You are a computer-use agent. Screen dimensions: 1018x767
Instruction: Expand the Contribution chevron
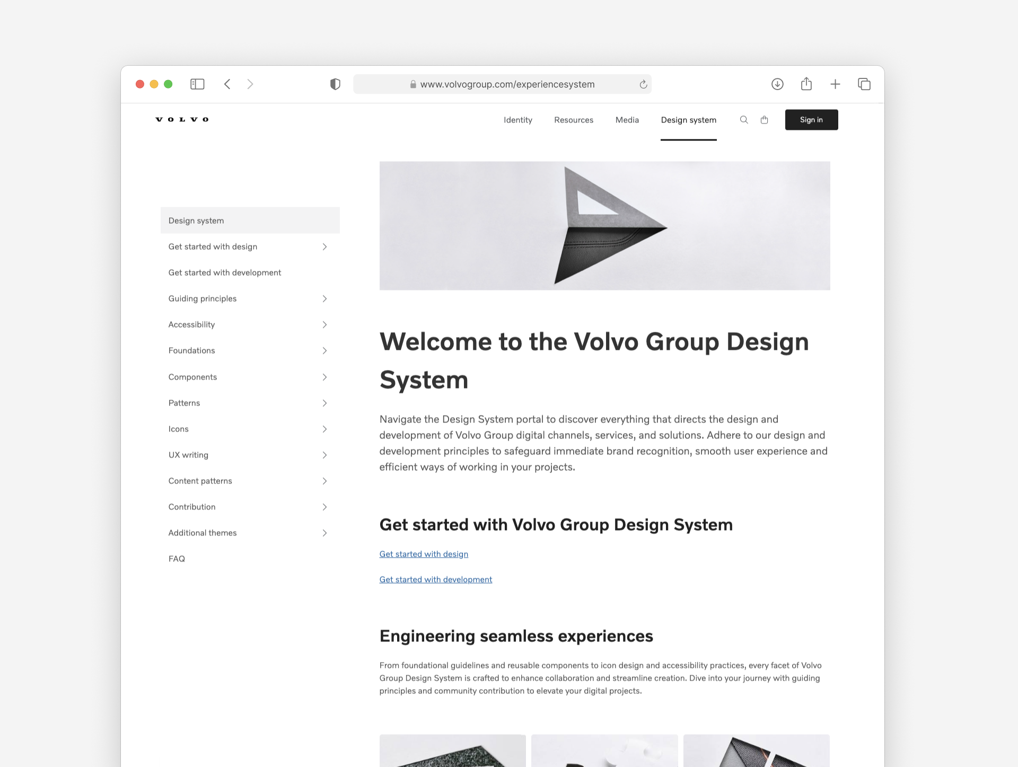tap(324, 507)
